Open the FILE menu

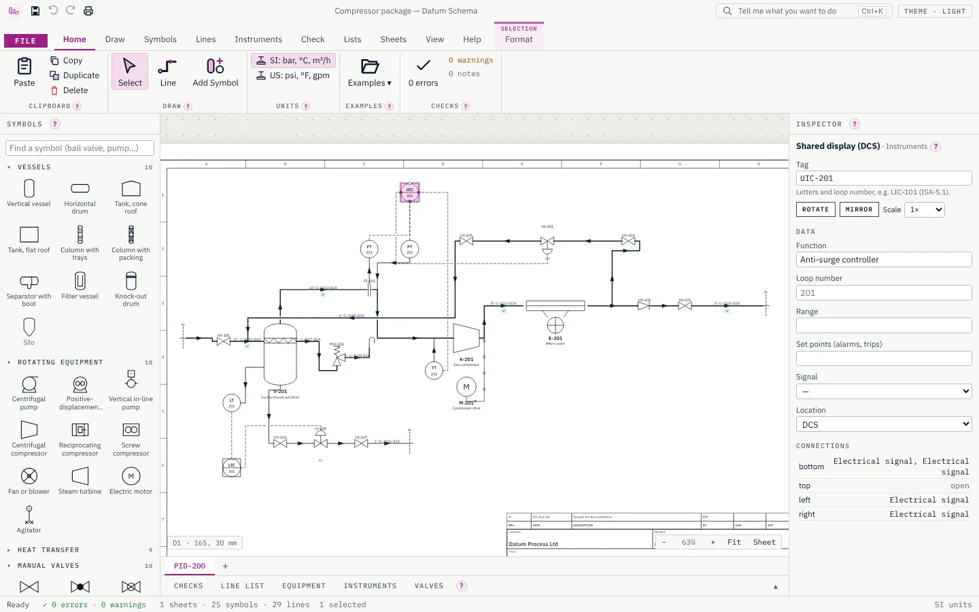point(26,41)
